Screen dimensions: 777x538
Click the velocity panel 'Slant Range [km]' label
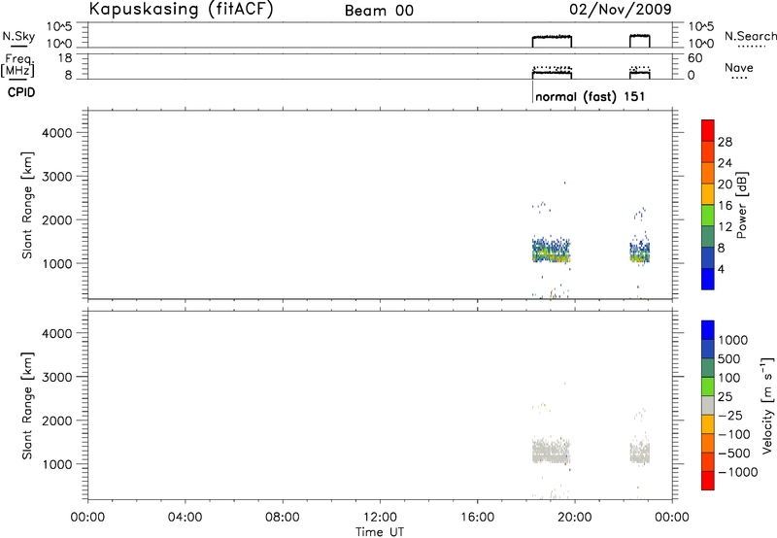27,406
